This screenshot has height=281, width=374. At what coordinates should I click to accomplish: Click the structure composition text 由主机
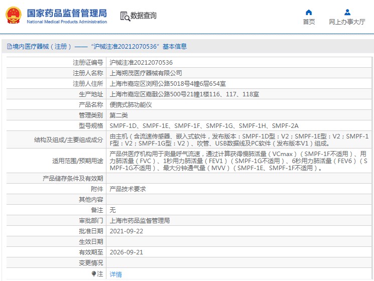(x=239, y=139)
